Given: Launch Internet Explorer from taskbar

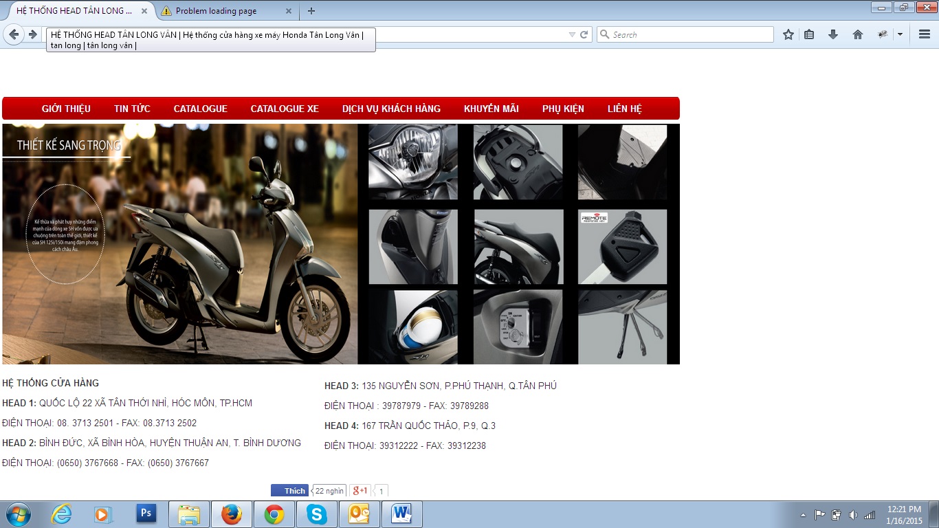Looking at the screenshot, I should [x=61, y=514].
